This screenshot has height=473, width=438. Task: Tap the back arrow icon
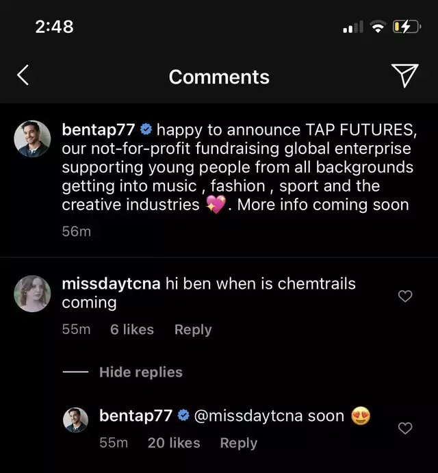point(23,75)
